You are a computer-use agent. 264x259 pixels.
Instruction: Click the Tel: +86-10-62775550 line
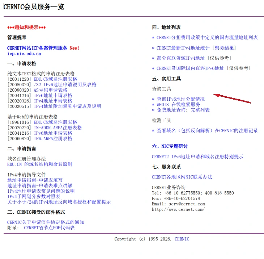click(193, 193)
